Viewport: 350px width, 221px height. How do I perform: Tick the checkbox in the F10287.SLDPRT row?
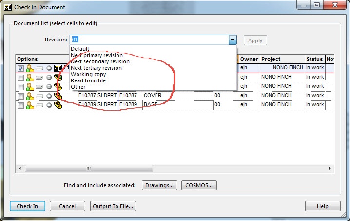(20, 96)
